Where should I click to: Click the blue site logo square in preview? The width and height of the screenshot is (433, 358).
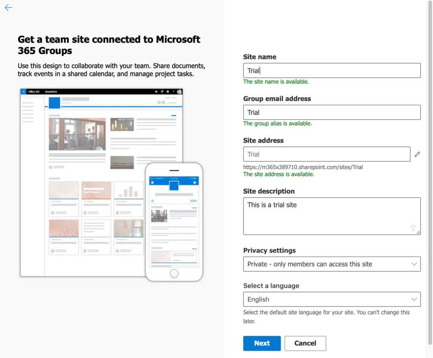[55, 103]
